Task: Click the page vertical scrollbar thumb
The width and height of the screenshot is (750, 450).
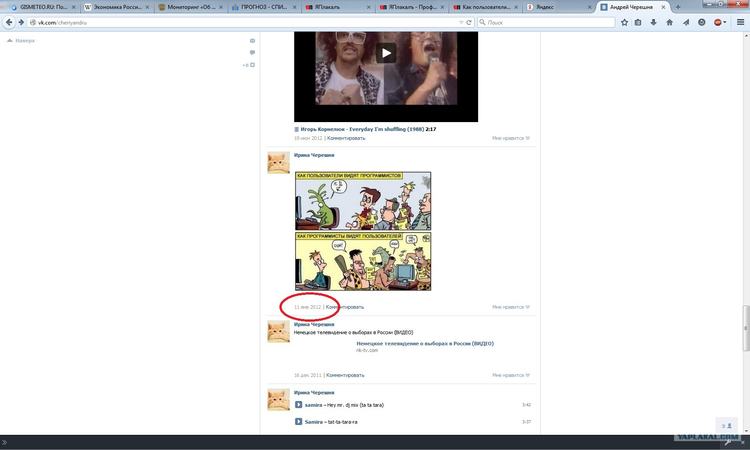Action: click(x=746, y=328)
